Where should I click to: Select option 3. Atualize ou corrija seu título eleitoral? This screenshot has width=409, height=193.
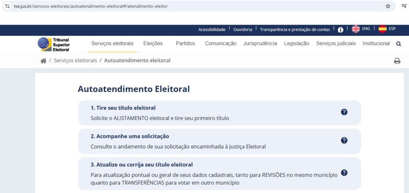coord(219,174)
